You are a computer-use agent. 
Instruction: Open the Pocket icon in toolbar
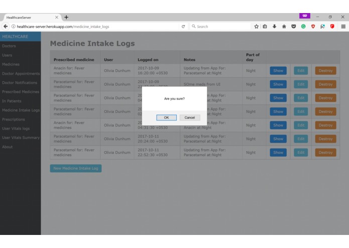click(294, 27)
